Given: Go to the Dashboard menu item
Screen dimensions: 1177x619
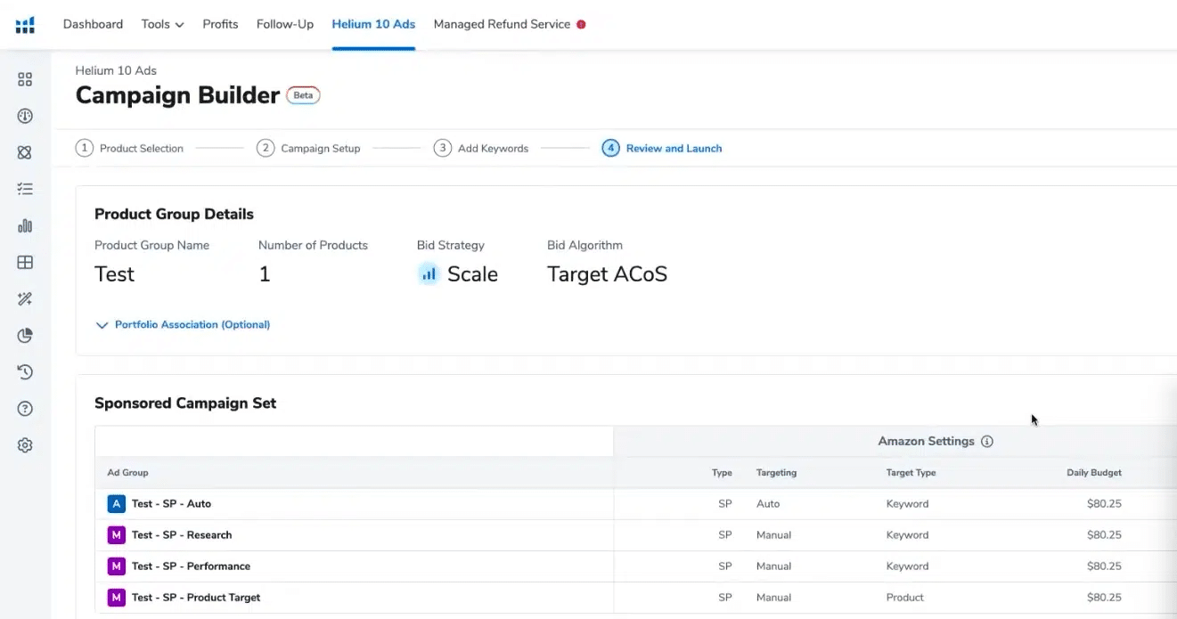Looking at the screenshot, I should (93, 24).
